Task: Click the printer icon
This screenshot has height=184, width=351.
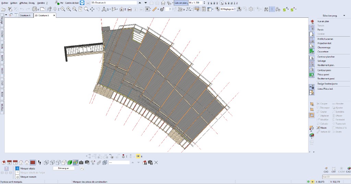Action: [x=35, y=9]
